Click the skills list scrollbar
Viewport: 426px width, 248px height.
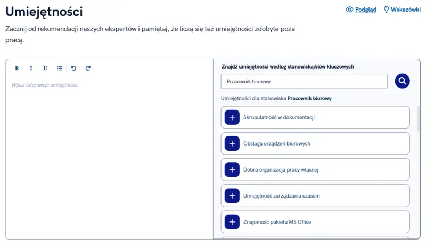419,118
